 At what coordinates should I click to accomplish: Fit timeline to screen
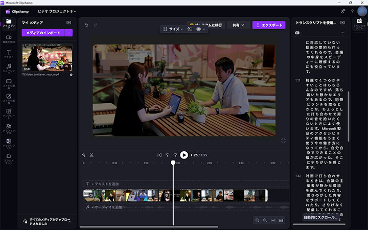pos(273,220)
